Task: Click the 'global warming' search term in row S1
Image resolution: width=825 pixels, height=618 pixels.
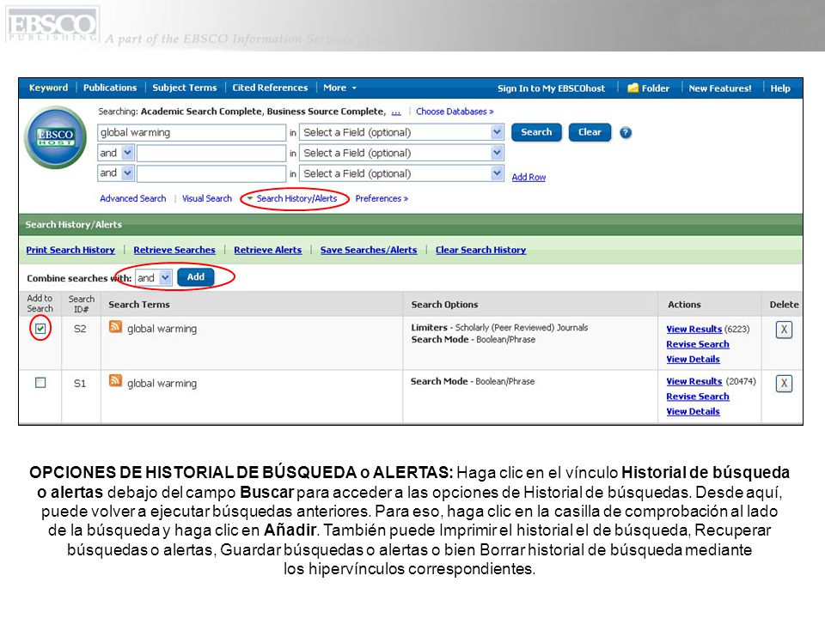Action: (162, 384)
